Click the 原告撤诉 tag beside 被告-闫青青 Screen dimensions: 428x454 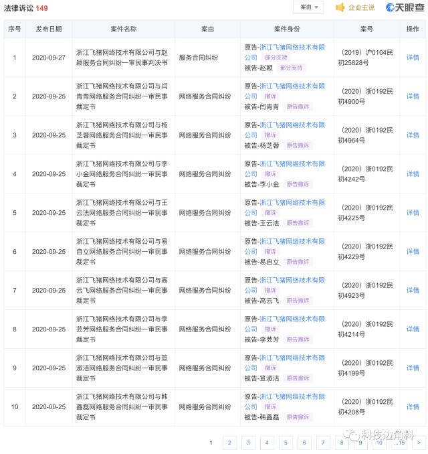coord(298,106)
